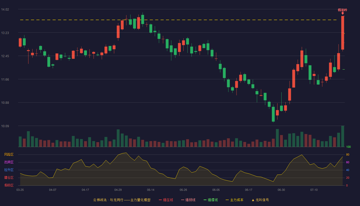The height and width of the screenshot is (206, 360).
Task: Toggle the 龙吟信号 legend item
Action: pyautogui.click(x=260, y=200)
